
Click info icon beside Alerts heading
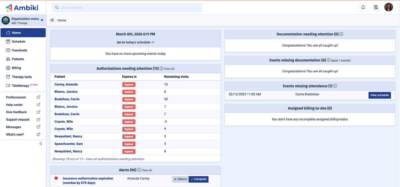point(139,170)
